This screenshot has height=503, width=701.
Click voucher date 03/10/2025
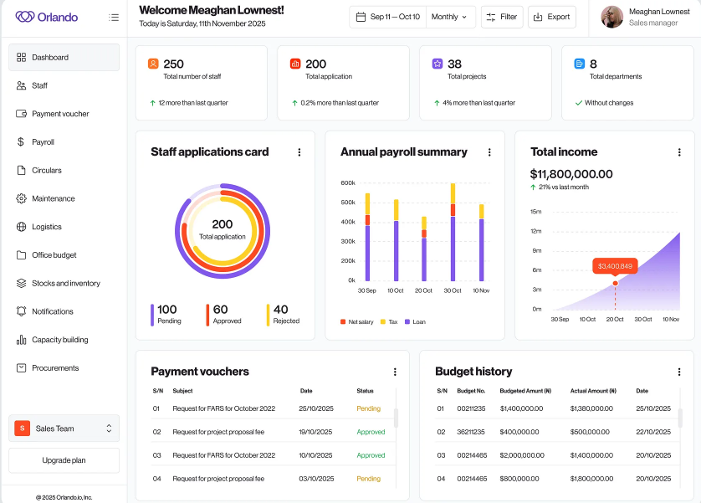[x=316, y=479]
